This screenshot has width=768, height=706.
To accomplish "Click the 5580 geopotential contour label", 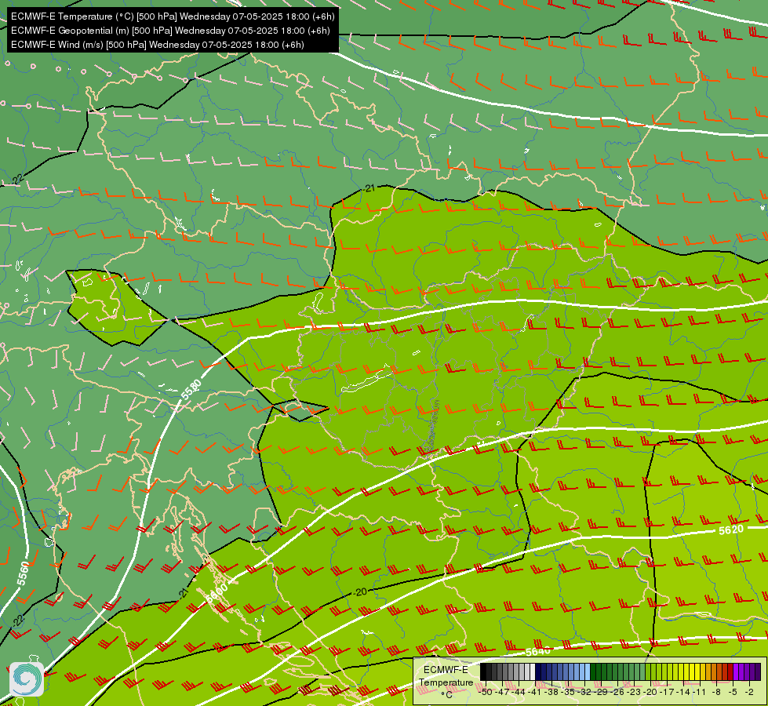I will [191, 391].
